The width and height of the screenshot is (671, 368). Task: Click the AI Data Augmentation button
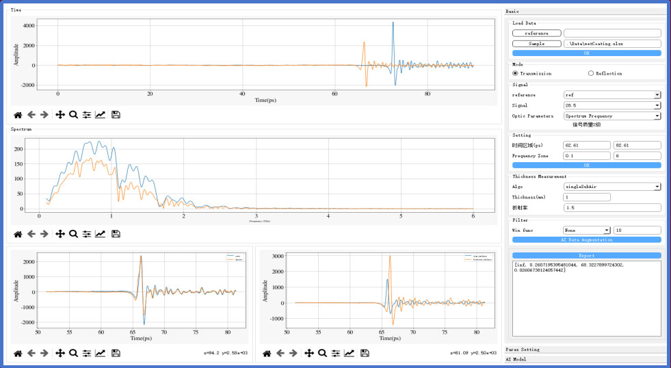pyautogui.click(x=586, y=240)
